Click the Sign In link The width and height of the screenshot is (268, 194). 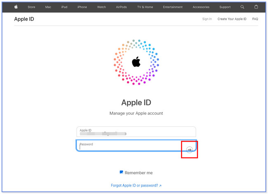(207, 19)
